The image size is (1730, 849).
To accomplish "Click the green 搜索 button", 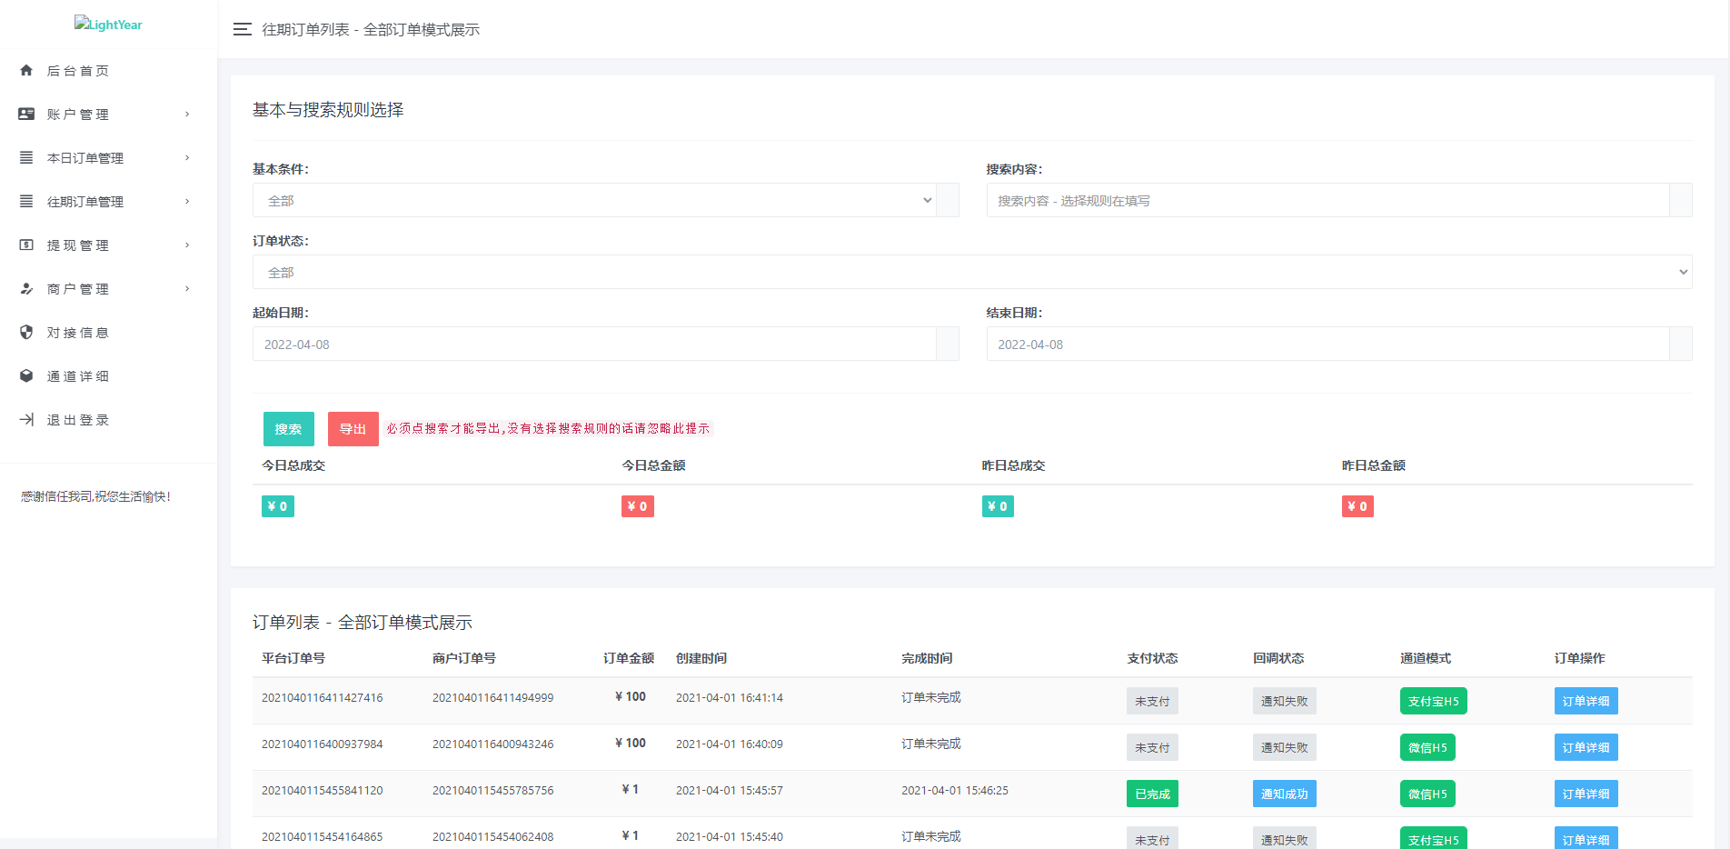I will coord(288,428).
